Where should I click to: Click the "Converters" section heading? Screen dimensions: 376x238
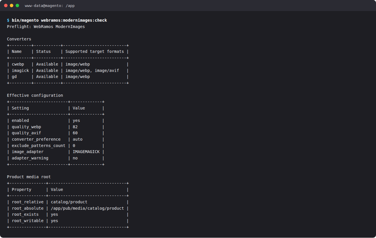19,39
